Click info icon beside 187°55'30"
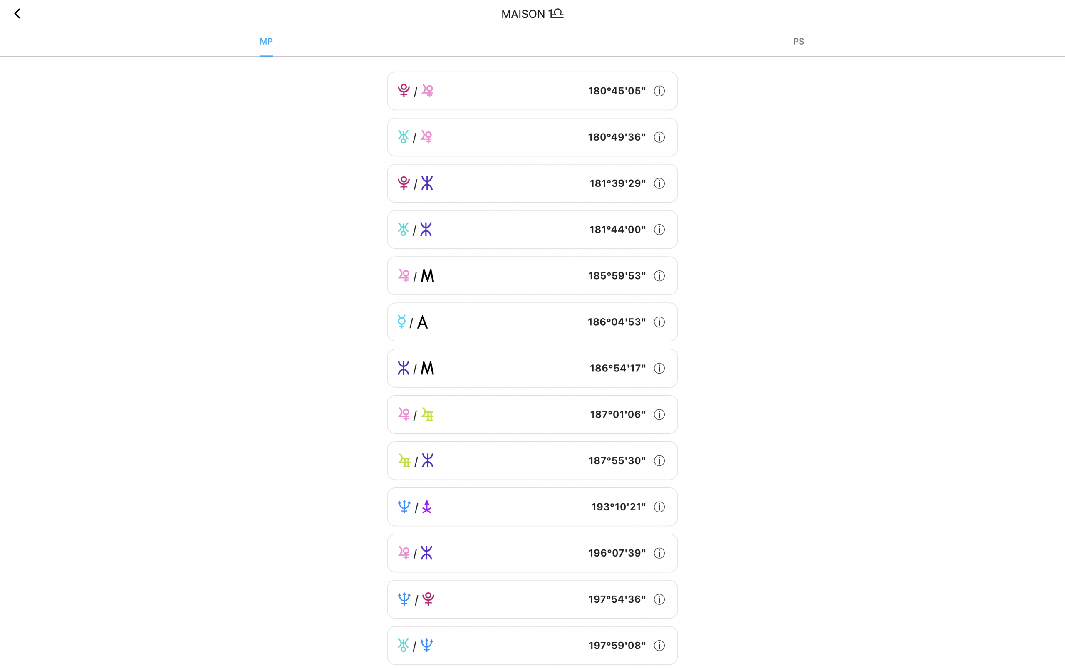 coord(659,461)
